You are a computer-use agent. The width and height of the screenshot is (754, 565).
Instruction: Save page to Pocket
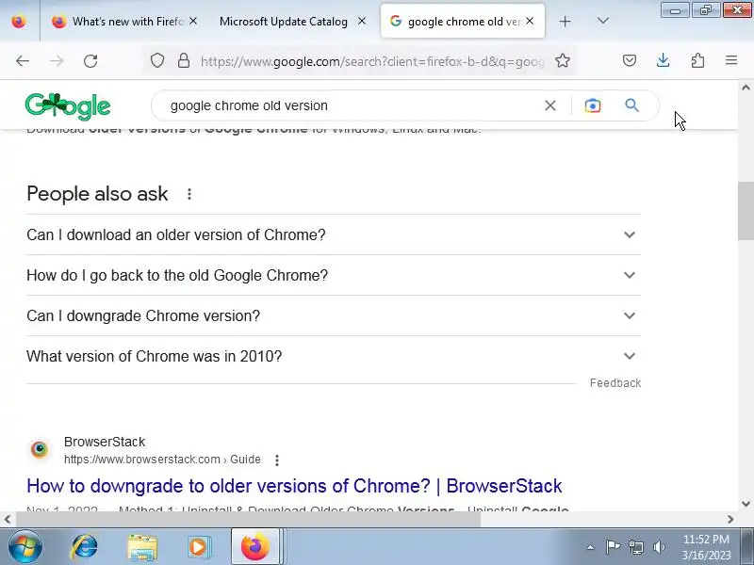630,60
